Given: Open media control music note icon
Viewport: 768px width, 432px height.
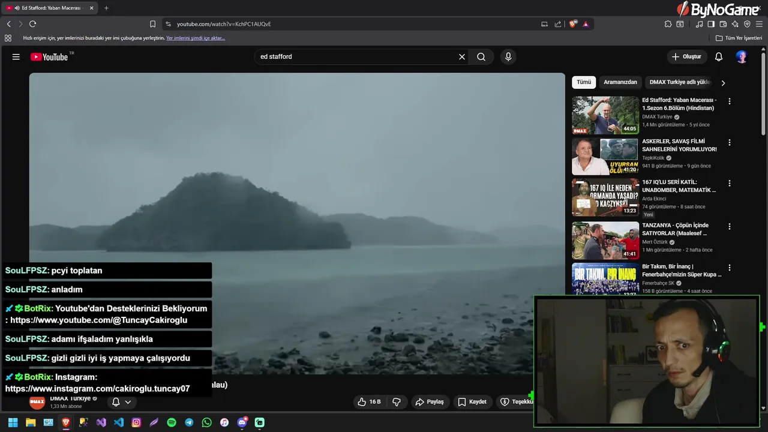Looking at the screenshot, I should (699, 24).
